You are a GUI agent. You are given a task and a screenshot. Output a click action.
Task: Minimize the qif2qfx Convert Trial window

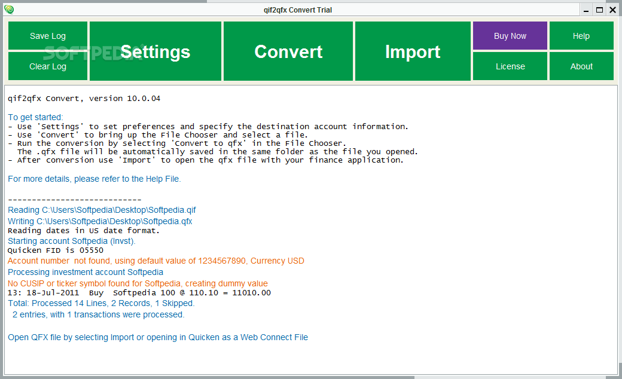[x=586, y=10]
